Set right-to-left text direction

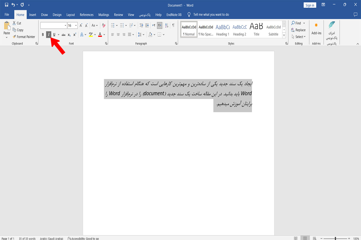(160, 25)
